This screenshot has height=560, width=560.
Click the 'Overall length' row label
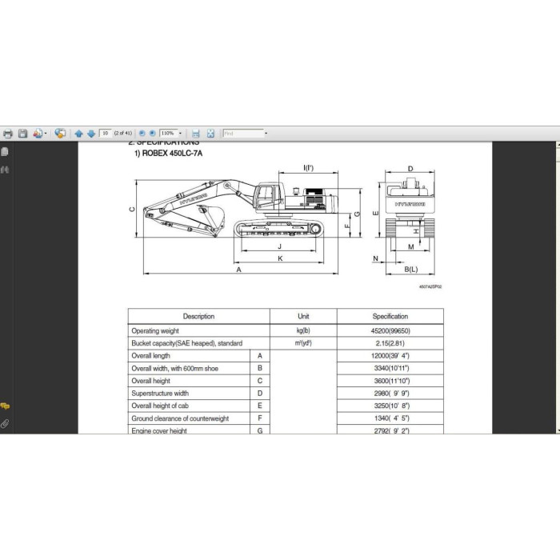[x=150, y=356]
